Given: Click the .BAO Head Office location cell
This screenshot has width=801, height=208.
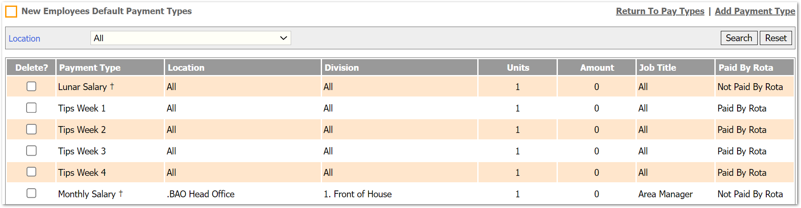Looking at the screenshot, I should 201,194.
